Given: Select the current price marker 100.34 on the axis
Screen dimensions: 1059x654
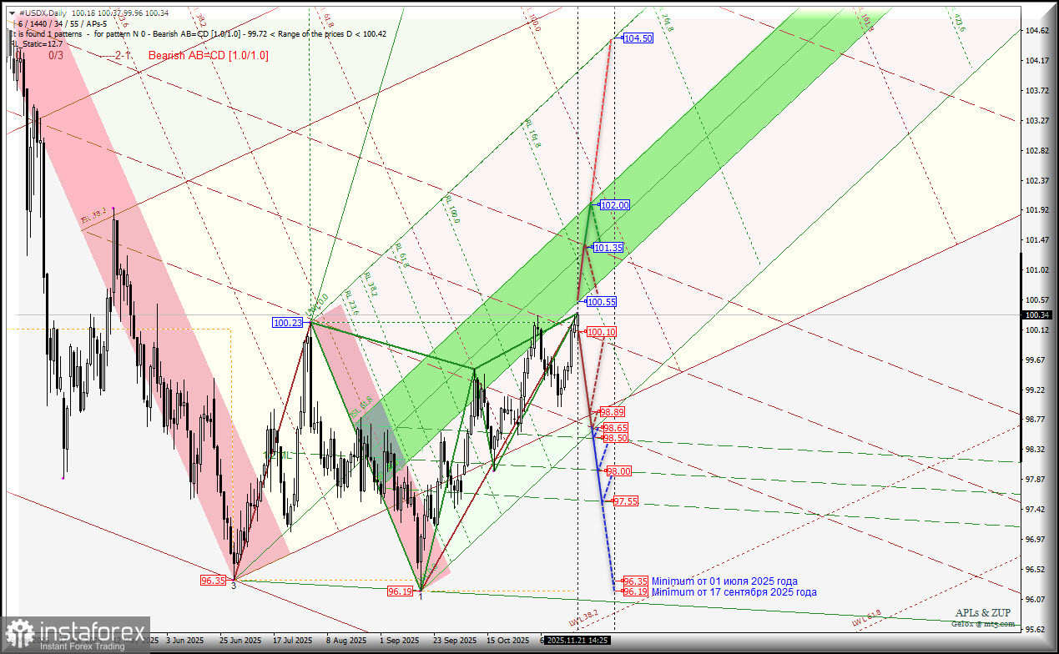Looking at the screenshot, I should [x=1039, y=314].
